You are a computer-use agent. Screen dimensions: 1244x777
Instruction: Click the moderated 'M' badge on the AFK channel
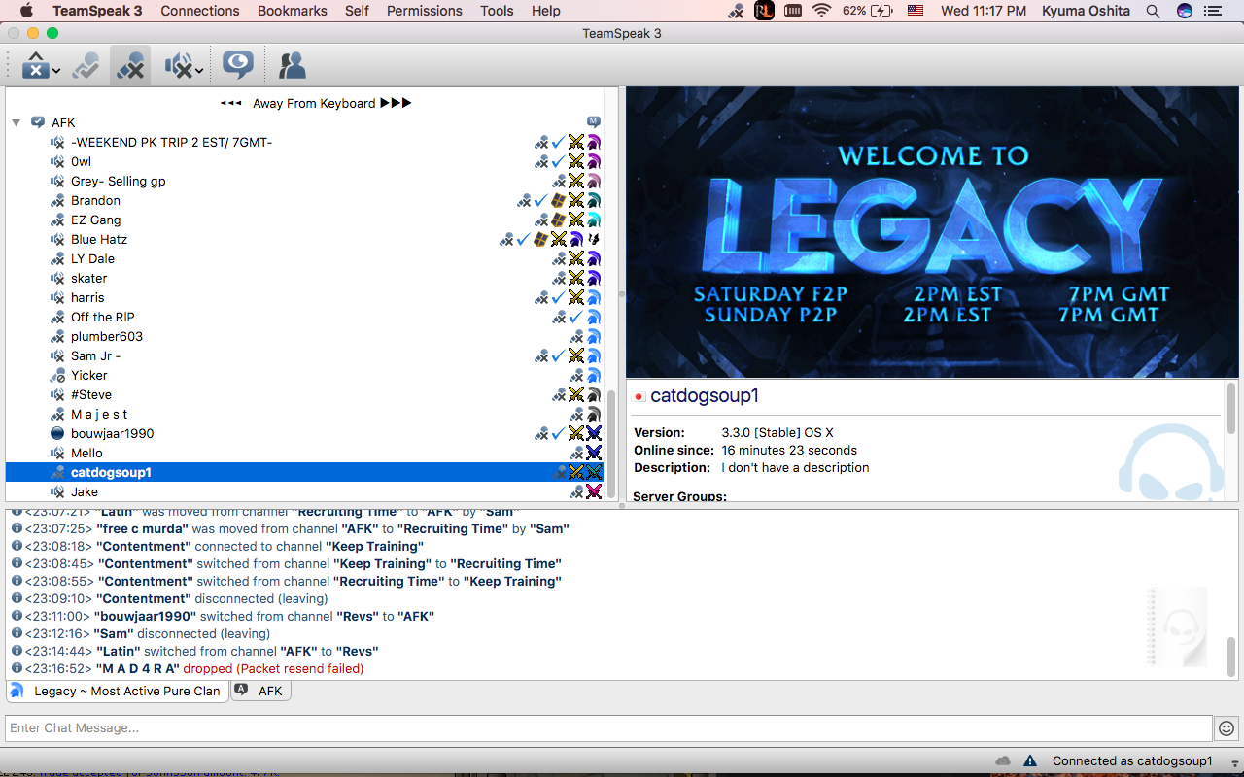click(x=594, y=122)
